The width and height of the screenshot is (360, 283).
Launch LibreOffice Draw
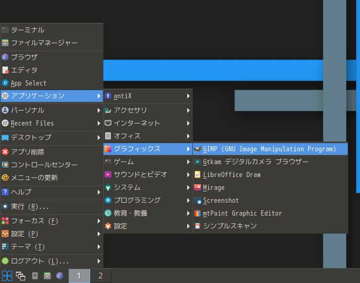point(271,174)
